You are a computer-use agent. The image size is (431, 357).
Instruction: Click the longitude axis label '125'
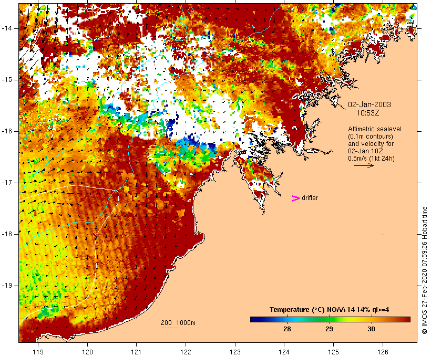point(334,352)
